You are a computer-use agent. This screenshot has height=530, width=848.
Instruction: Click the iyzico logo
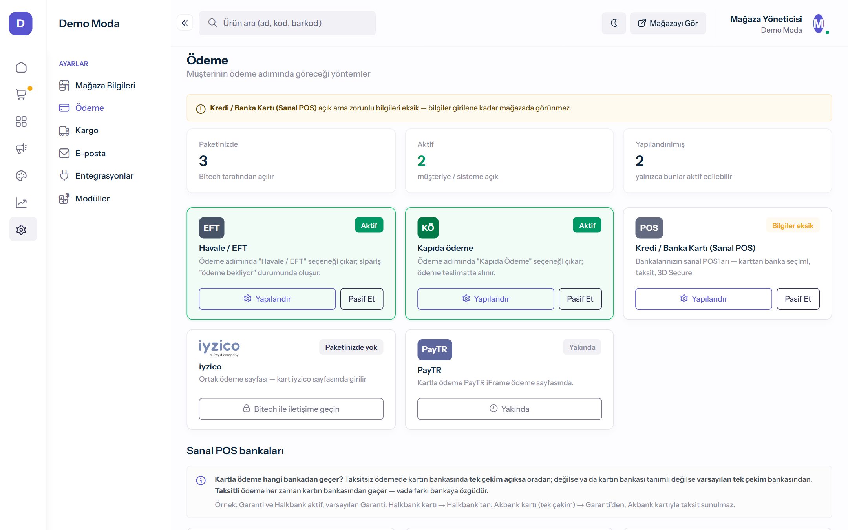point(219,348)
